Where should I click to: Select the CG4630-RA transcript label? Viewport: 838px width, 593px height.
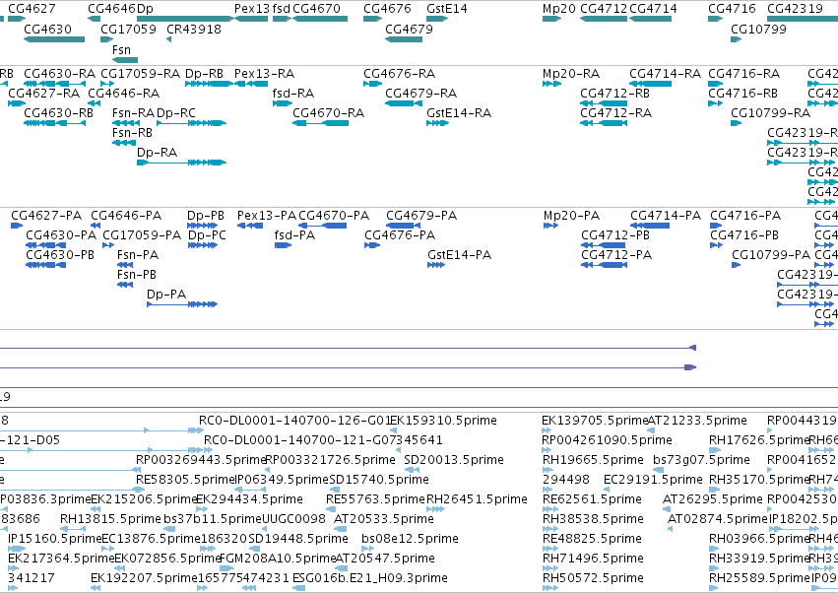point(59,73)
